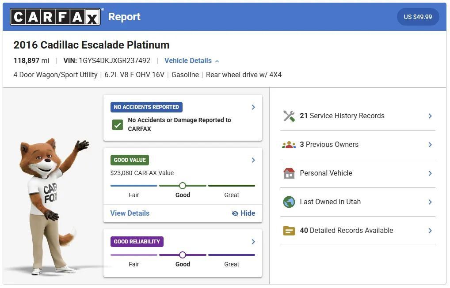Click the green No Accidents checkmark box
Viewport: 450px width, 288px height.
(118, 125)
